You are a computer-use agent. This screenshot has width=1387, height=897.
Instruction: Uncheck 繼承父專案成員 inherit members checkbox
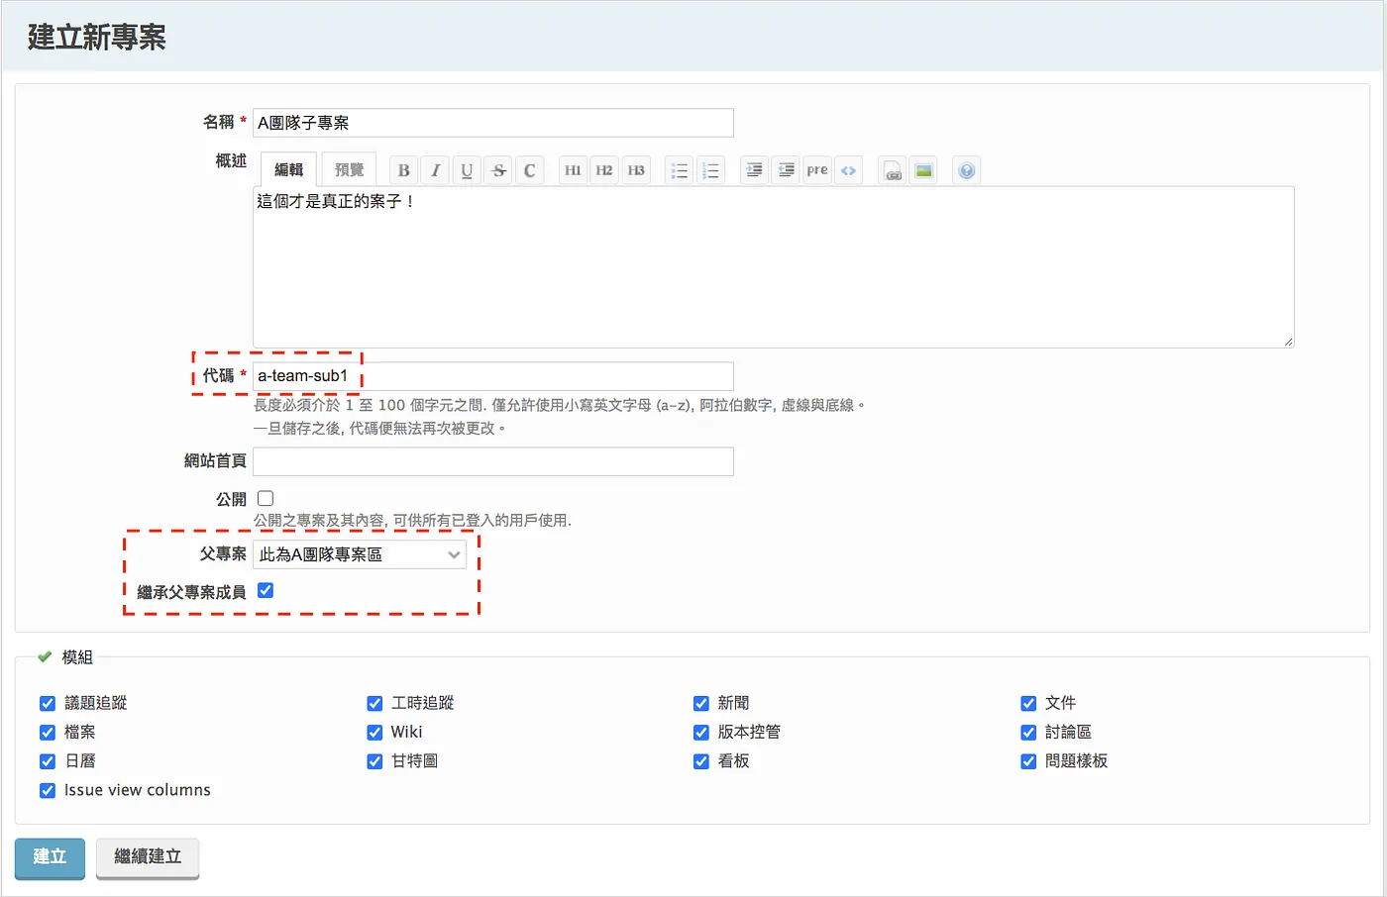(266, 590)
